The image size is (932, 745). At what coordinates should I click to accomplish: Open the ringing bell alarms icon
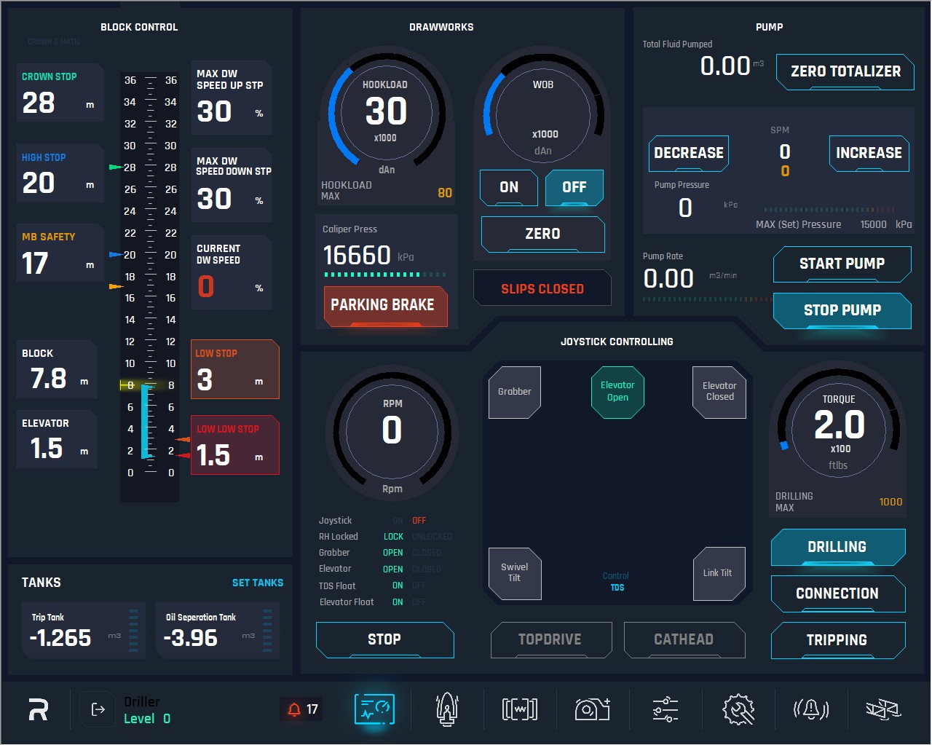[811, 709]
